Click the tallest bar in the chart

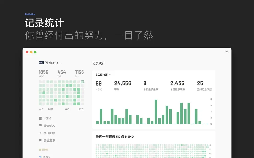coord(156,112)
